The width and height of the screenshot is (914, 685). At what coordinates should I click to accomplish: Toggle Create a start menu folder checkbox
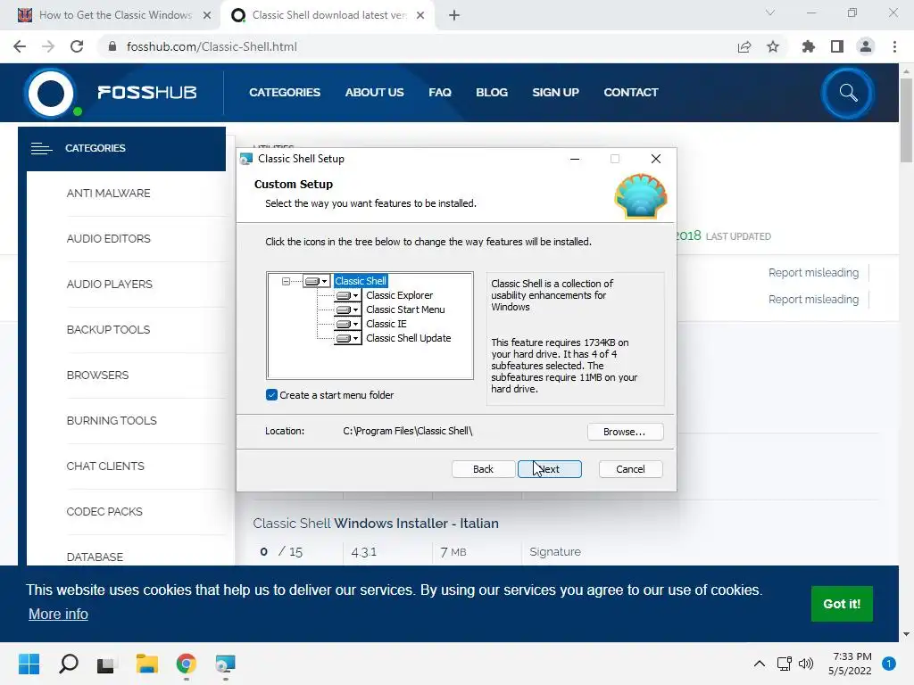pos(271,395)
